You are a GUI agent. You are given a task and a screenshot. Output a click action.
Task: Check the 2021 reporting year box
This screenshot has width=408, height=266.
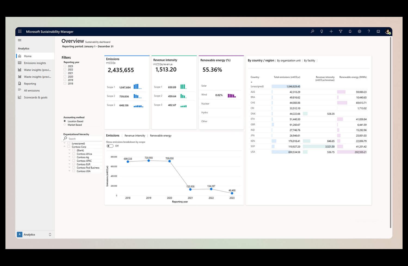(65, 73)
